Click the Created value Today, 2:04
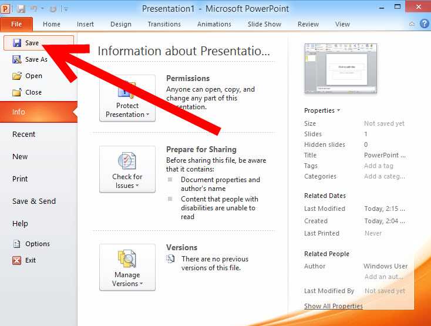Image resolution: width=431 pixels, height=326 pixels. pyautogui.click(x=385, y=221)
